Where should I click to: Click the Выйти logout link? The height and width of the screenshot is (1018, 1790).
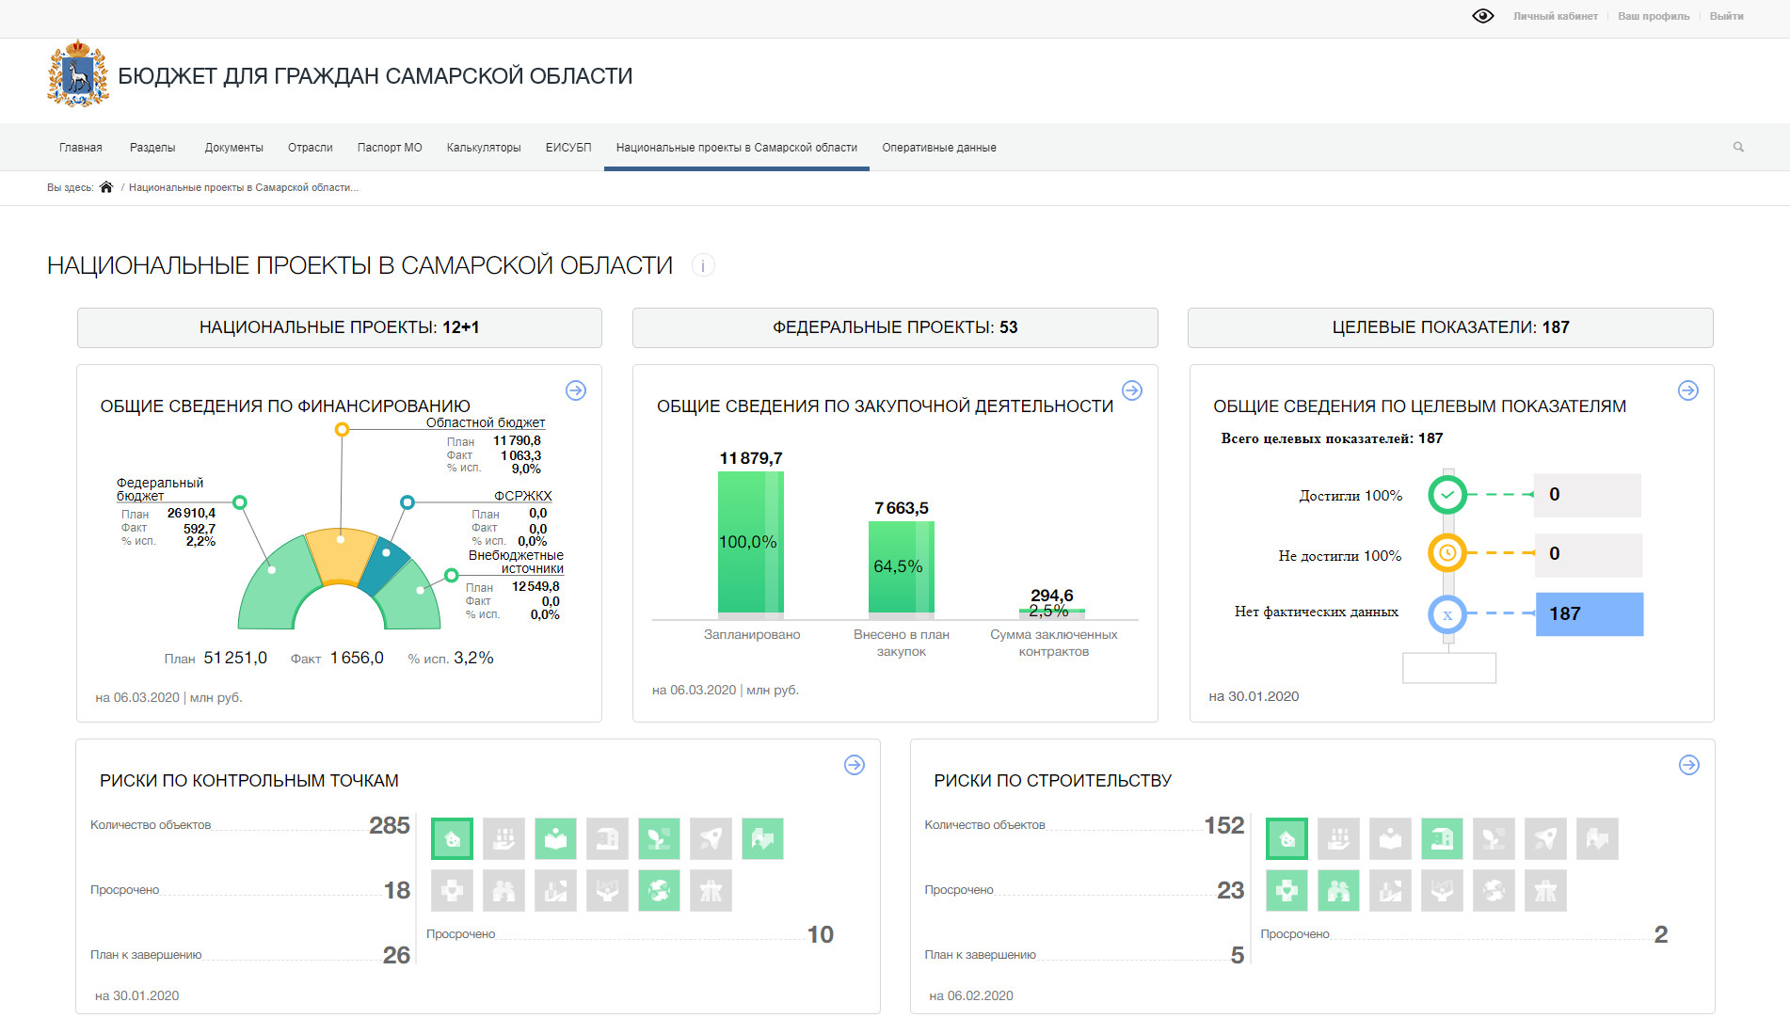pos(1726,16)
